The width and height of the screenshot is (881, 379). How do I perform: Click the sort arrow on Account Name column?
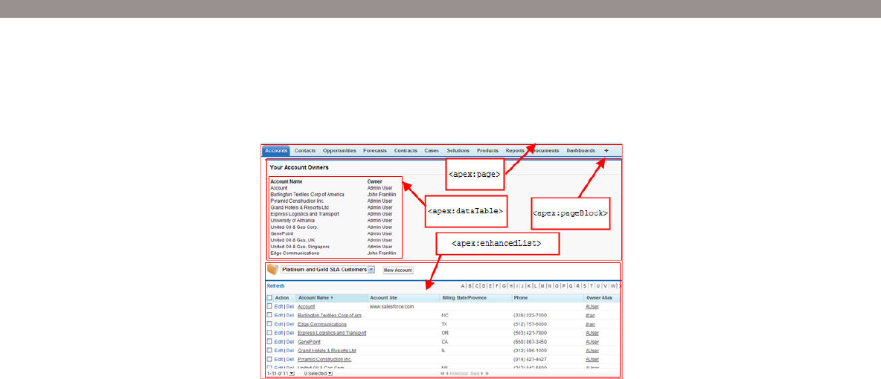click(x=332, y=297)
